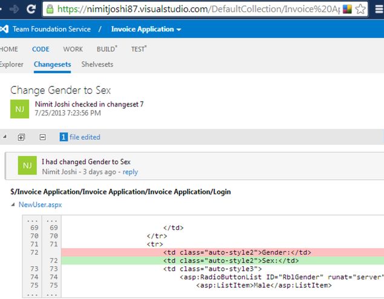
Task: Switch to the Shelvesets tab
Action: (x=97, y=64)
